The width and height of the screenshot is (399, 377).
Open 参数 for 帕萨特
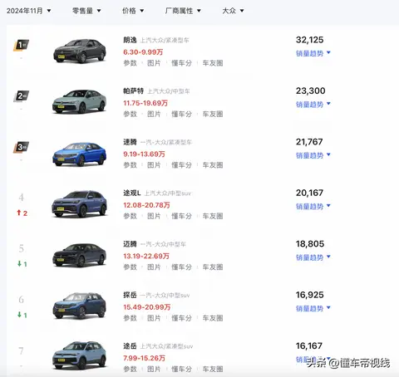coord(131,114)
